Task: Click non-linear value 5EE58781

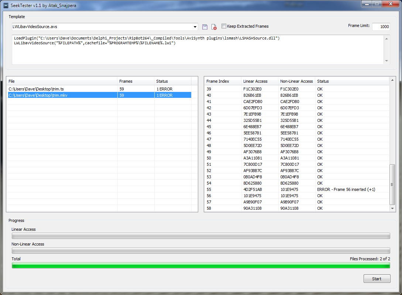Action: (289, 133)
